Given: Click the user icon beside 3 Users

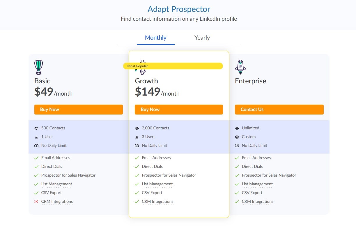Looking at the screenshot, I should pyautogui.click(x=137, y=137).
